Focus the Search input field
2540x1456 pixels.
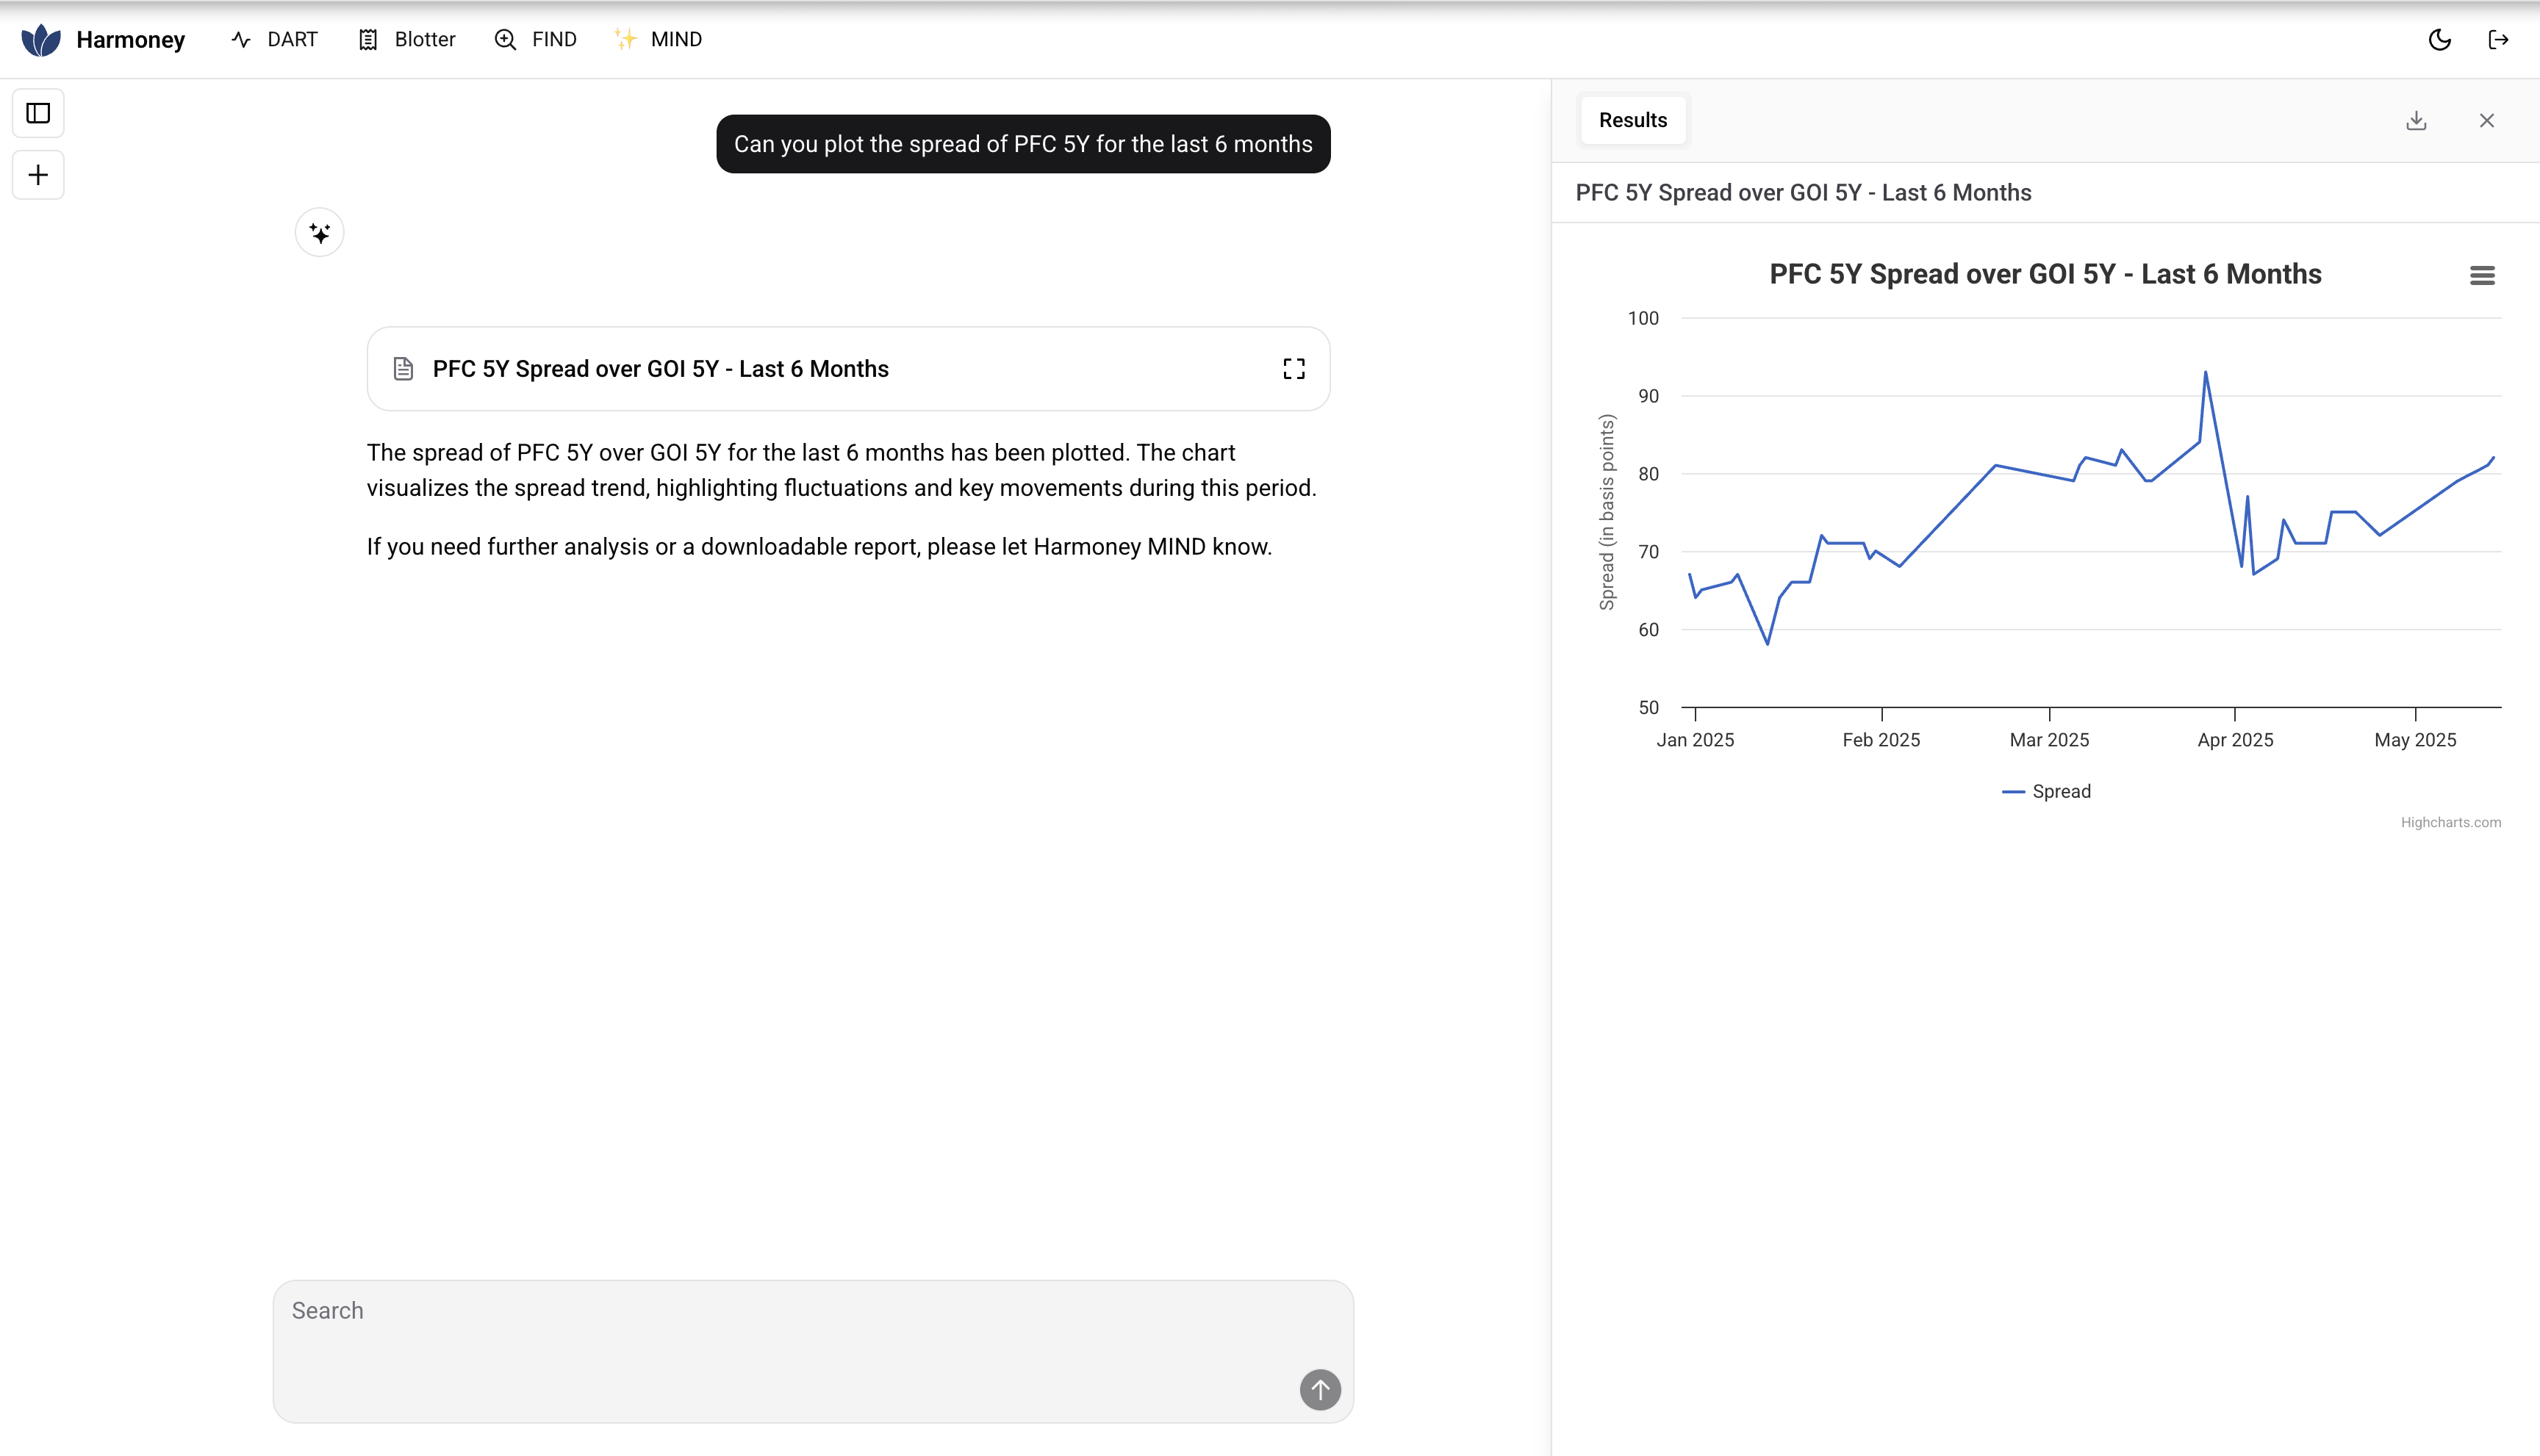[x=814, y=1351]
